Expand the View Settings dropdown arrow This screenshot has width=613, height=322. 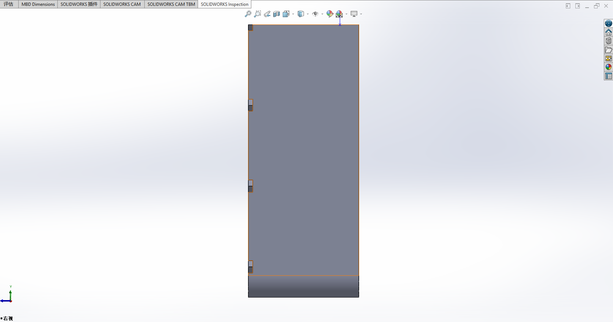click(361, 14)
